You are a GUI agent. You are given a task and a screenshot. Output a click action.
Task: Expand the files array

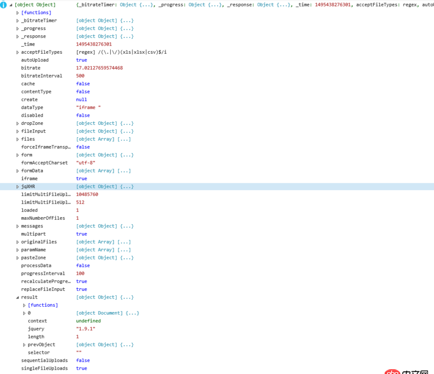(18, 139)
